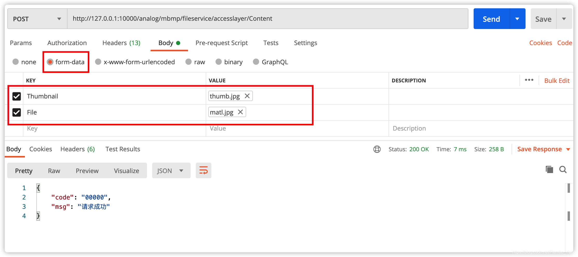Click the empty Key input field
This screenshot has height=257, width=578.
115,128
